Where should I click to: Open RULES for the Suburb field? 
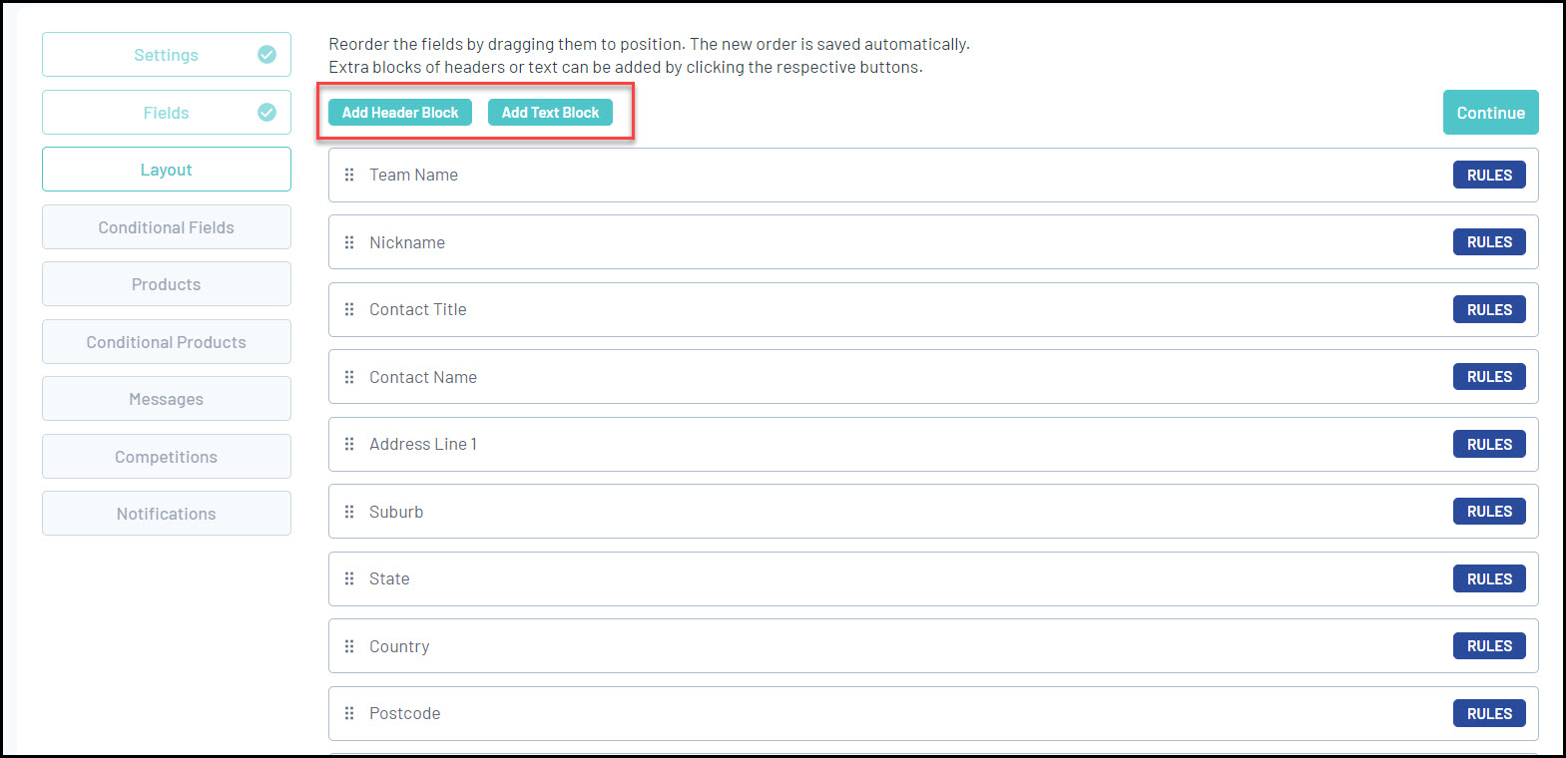(x=1489, y=512)
